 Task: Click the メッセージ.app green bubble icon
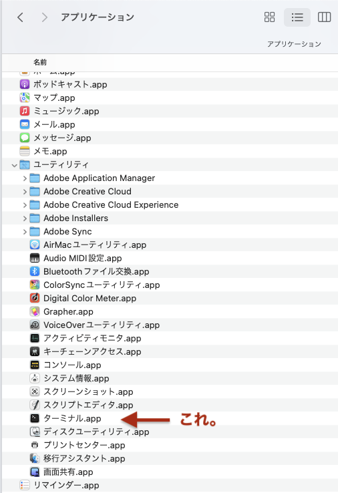(25, 138)
